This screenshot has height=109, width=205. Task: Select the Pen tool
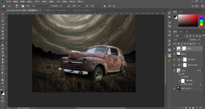coord(3,66)
